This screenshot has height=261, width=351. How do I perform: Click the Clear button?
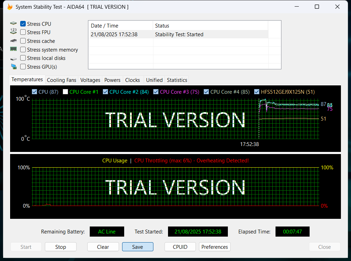click(103, 247)
